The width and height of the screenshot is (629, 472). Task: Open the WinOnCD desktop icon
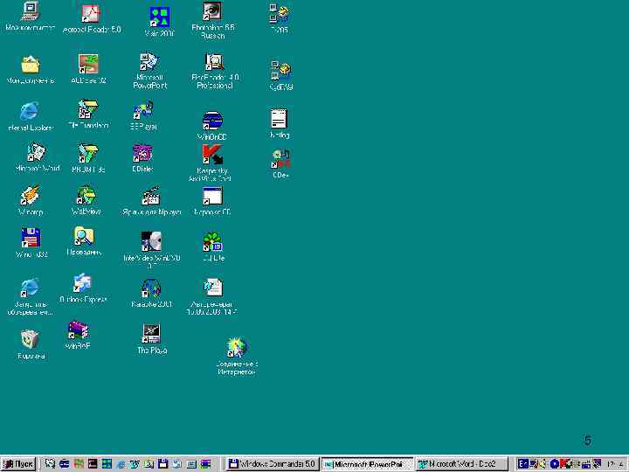pos(212,121)
